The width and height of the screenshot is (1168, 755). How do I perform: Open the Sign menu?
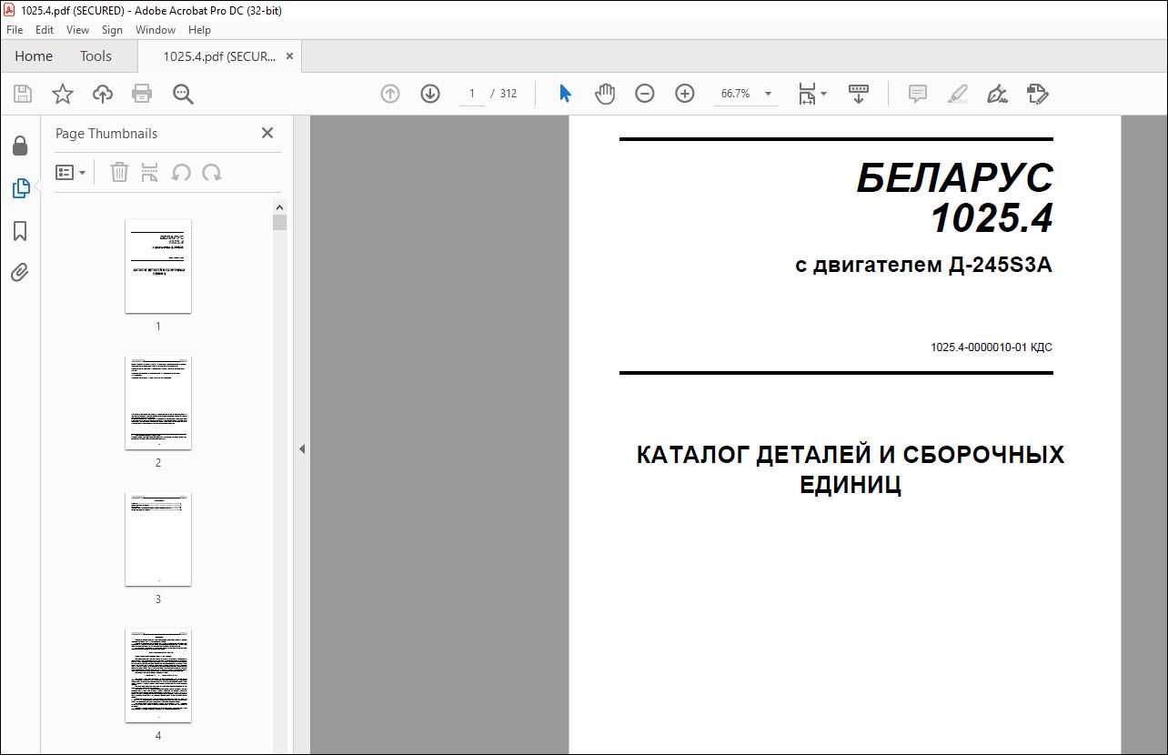tap(112, 30)
